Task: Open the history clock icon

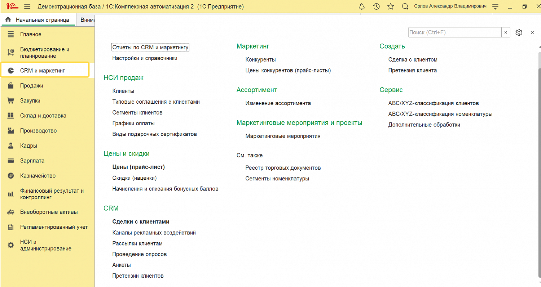Action: [376, 6]
